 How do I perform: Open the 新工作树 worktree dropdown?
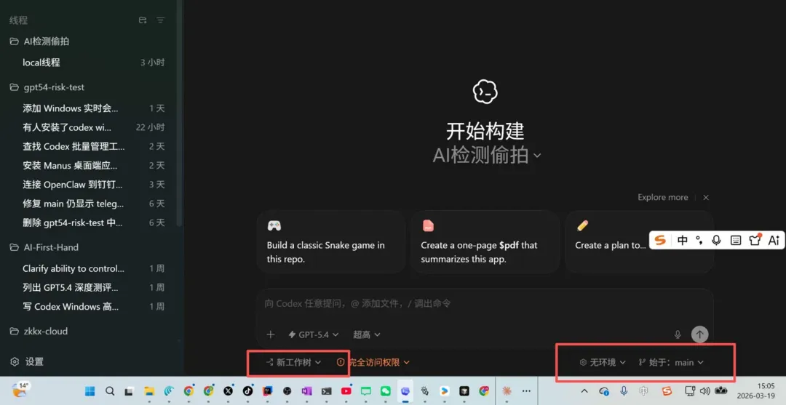click(x=293, y=362)
